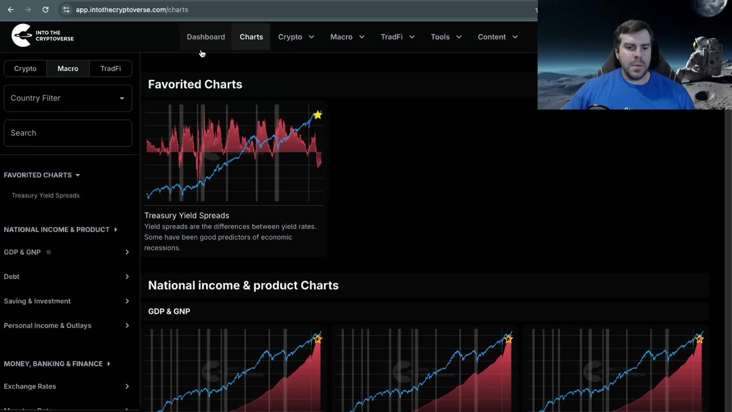
Task: Open the Tools dropdown menu
Action: [446, 37]
